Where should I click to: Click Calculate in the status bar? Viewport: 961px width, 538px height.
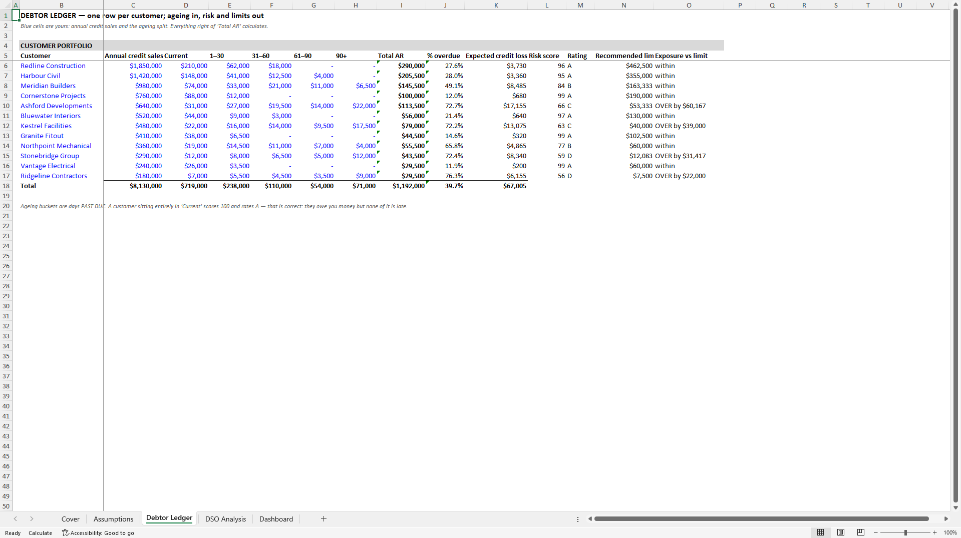[40, 533]
